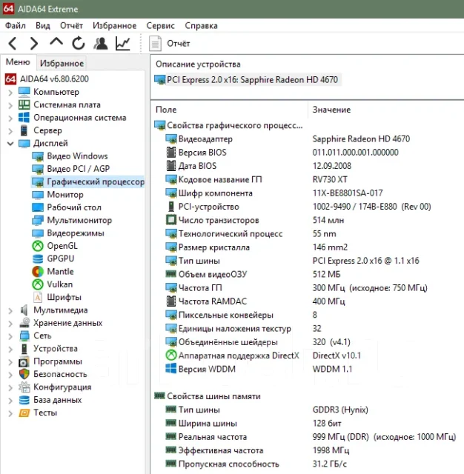This screenshot has width=464, height=474.
Task: Select the Системная плата motherboard icon
Action: click(24, 104)
